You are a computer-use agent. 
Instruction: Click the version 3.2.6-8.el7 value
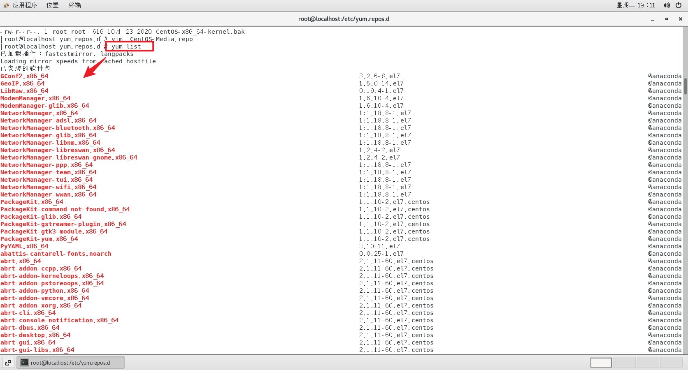tap(379, 76)
